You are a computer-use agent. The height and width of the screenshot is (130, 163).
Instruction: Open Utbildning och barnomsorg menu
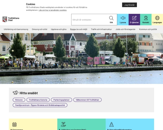click(x=16, y=29)
